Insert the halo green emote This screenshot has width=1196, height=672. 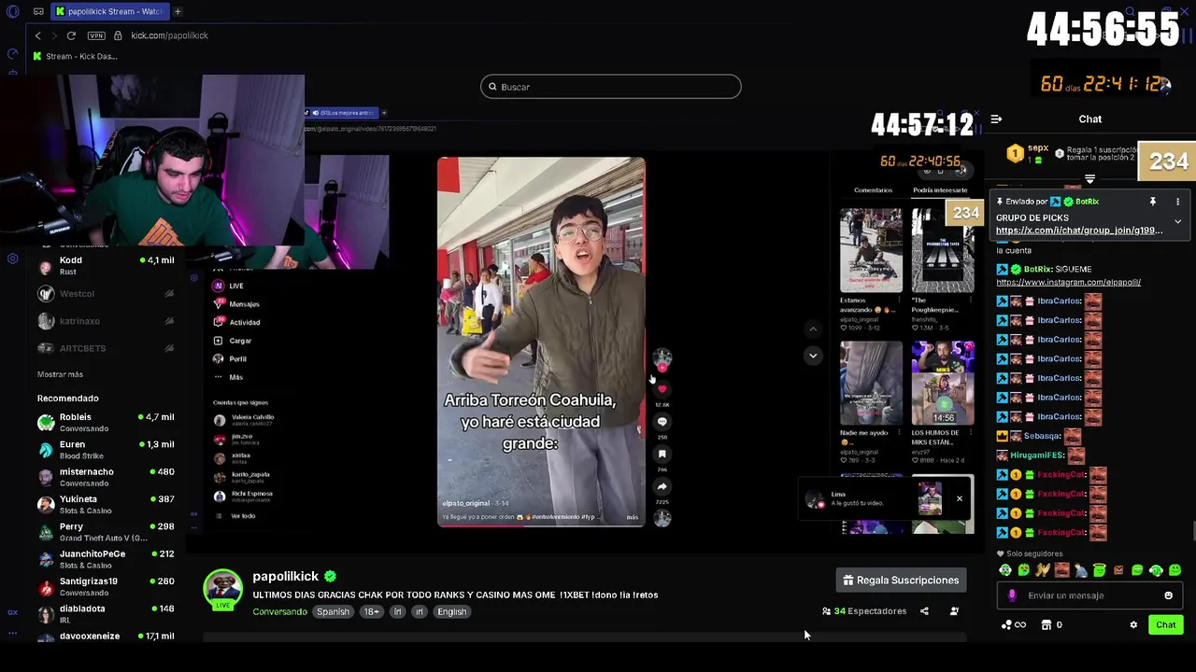pyautogui.click(x=1099, y=570)
